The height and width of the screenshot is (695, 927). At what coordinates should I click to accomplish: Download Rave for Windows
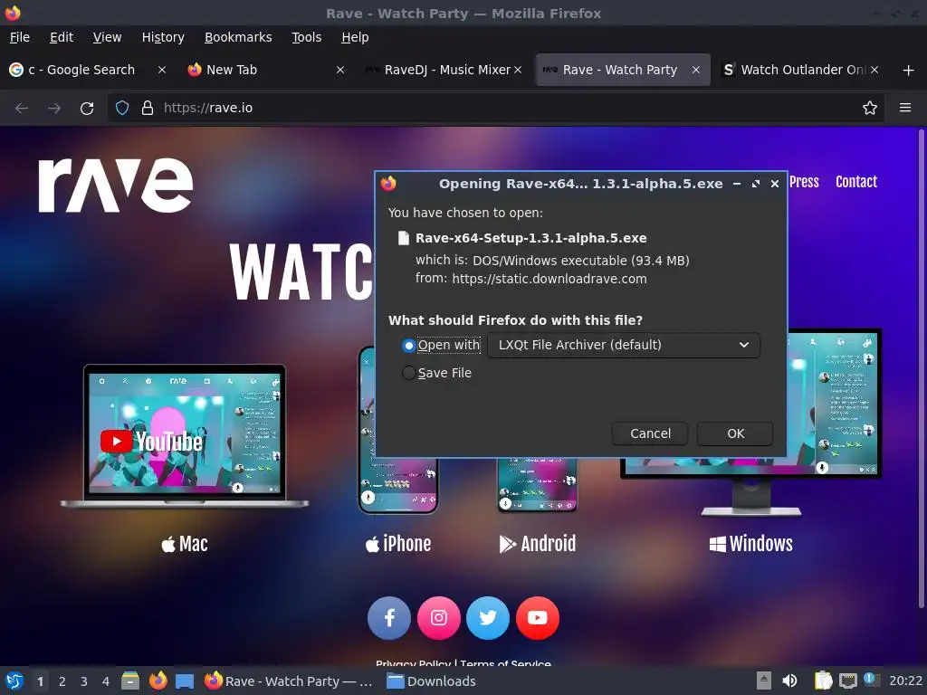(x=750, y=544)
